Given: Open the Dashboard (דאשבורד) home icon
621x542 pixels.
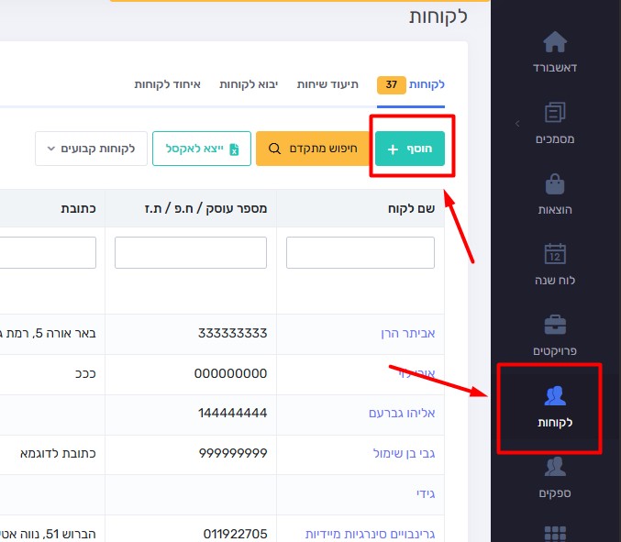Looking at the screenshot, I should coord(555,43).
